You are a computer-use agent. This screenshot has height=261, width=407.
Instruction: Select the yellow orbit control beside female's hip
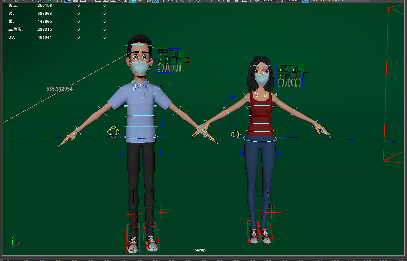click(x=236, y=134)
